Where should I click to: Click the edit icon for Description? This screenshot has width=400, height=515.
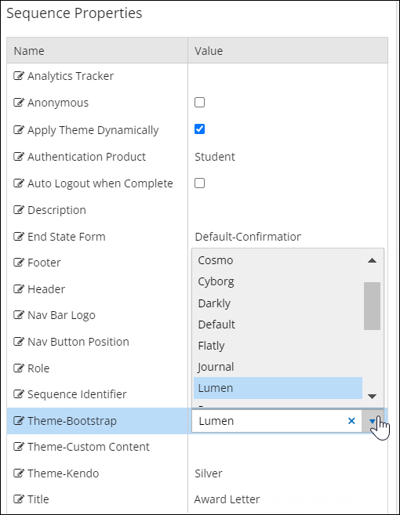[18, 210]
